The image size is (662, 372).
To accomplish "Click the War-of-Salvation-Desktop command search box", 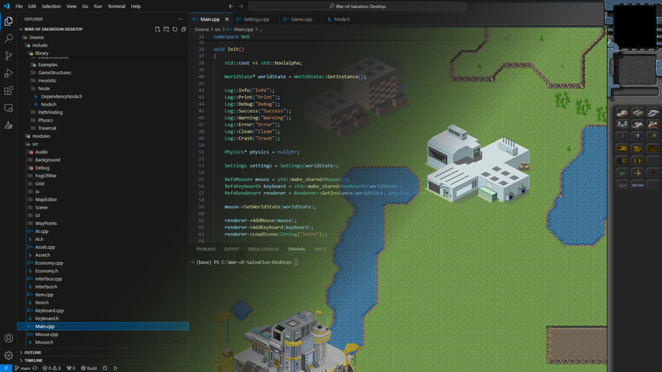I will pos(357,7).
